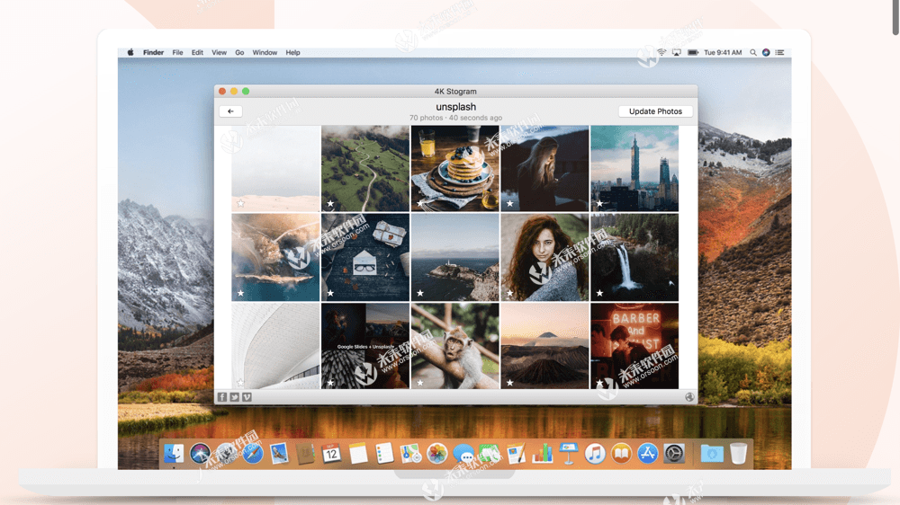Open the File menu

pyautogui.click(x=177, y=52)
